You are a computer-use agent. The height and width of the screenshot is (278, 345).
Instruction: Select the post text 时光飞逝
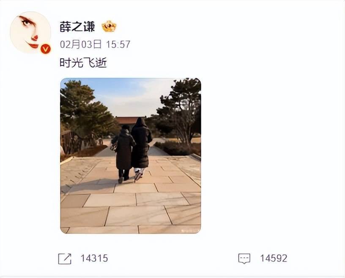coord(83,63)
